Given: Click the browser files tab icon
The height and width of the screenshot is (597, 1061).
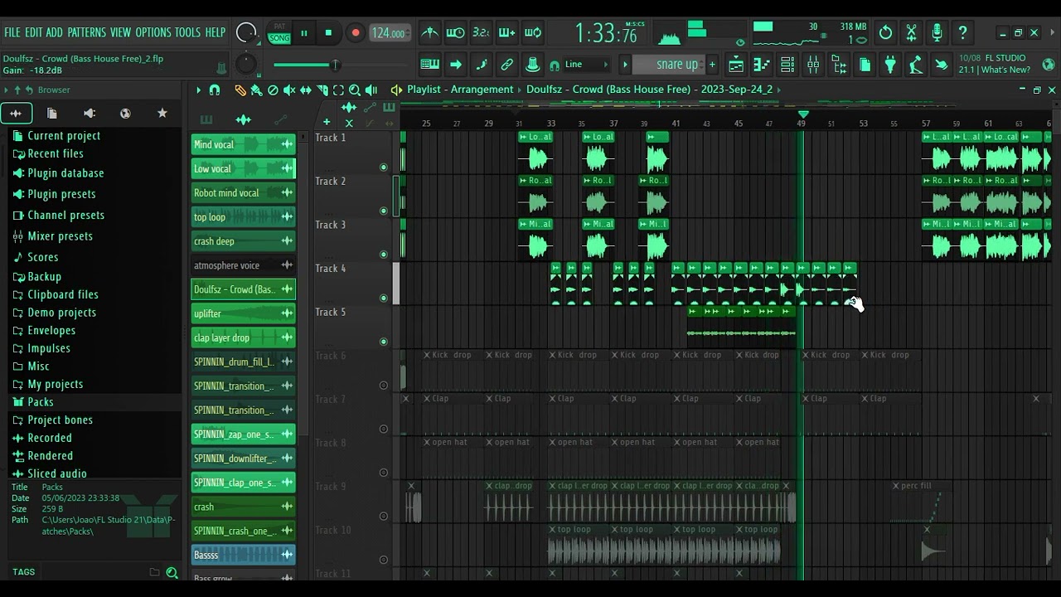Looking at the screenshot, I should 52,114.
